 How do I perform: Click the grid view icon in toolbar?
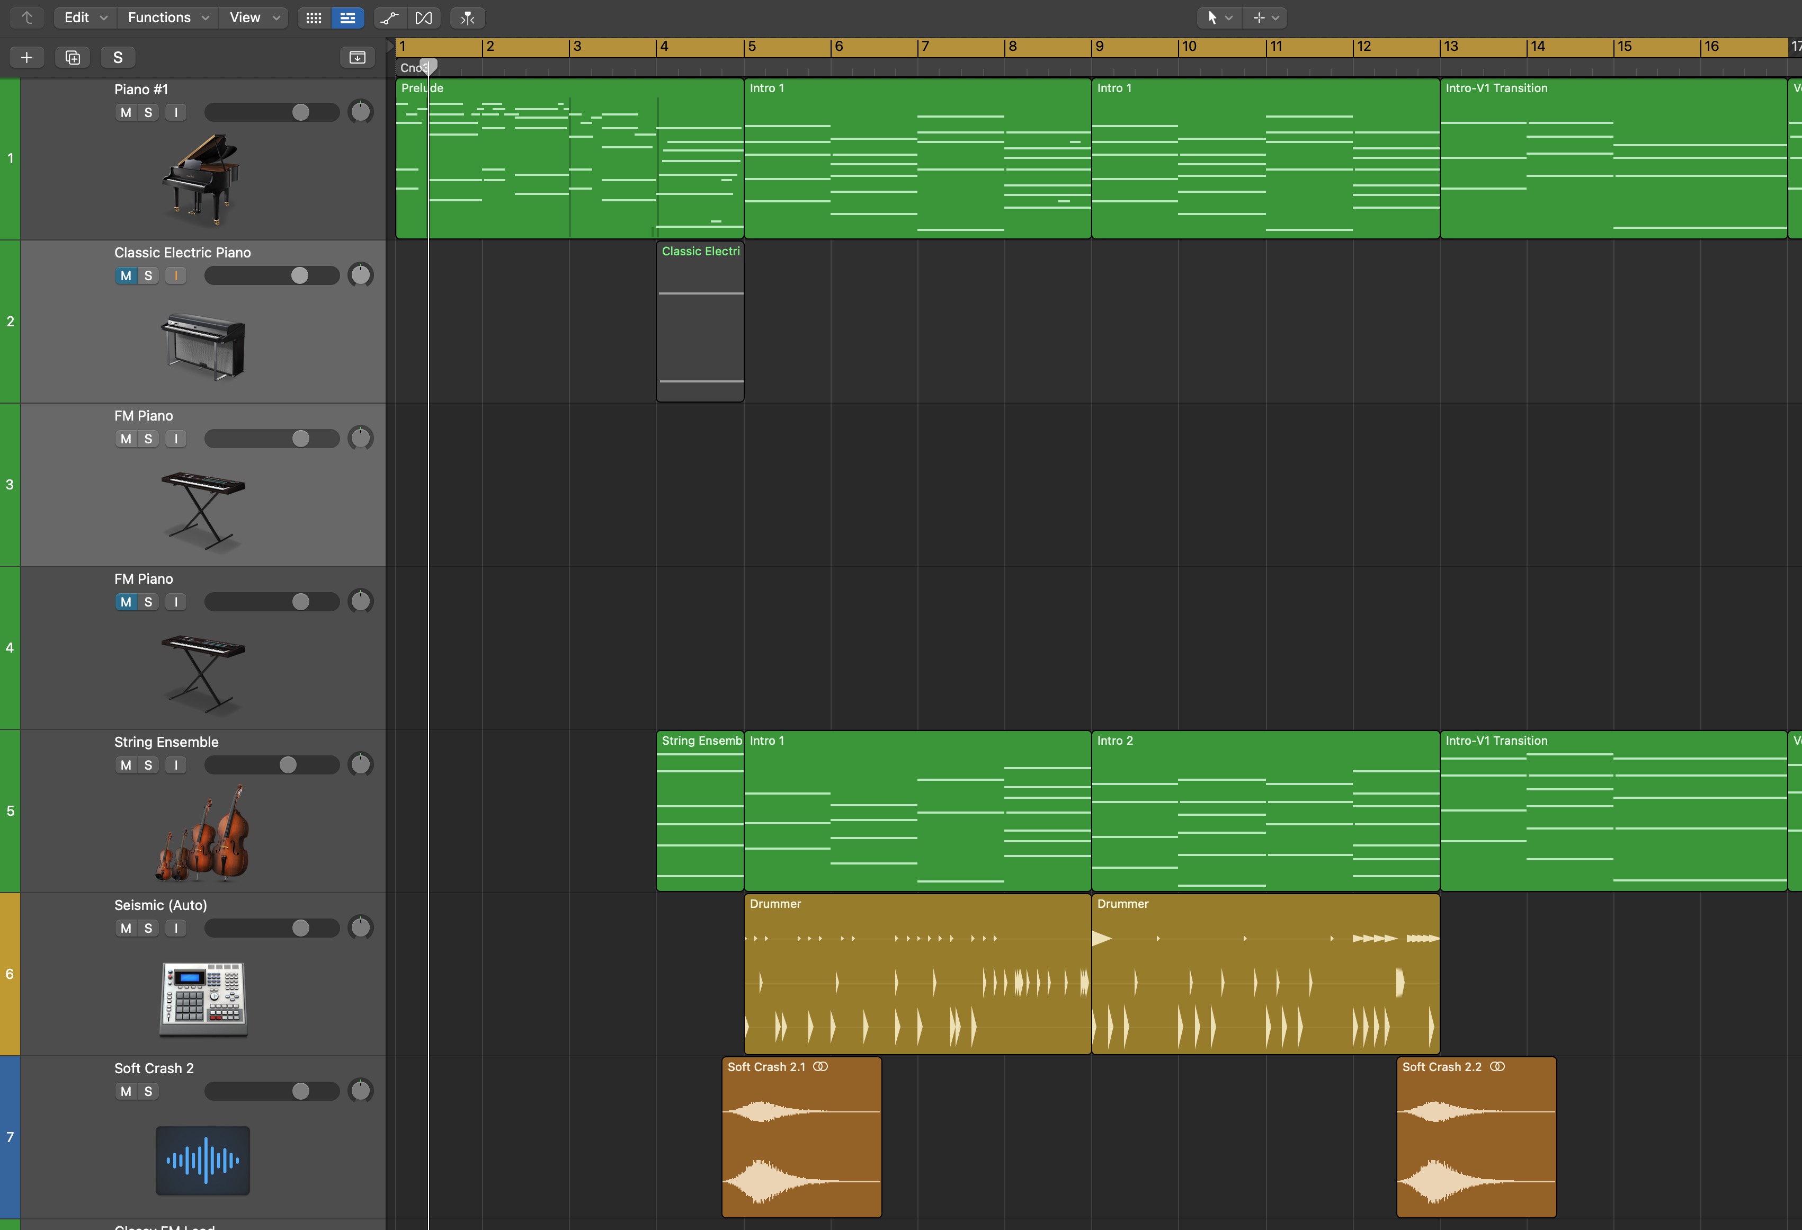[314, 18]
